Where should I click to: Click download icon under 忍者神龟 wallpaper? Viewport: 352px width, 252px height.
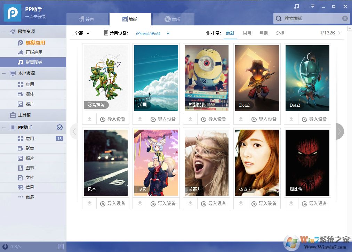click(89, 119)
